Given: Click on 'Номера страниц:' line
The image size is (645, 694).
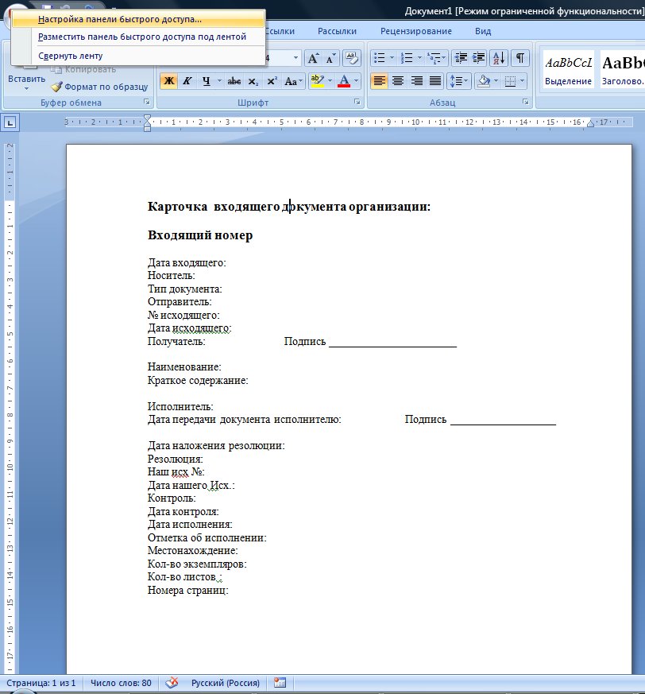Looking at the screenshot, I should 188,591.
